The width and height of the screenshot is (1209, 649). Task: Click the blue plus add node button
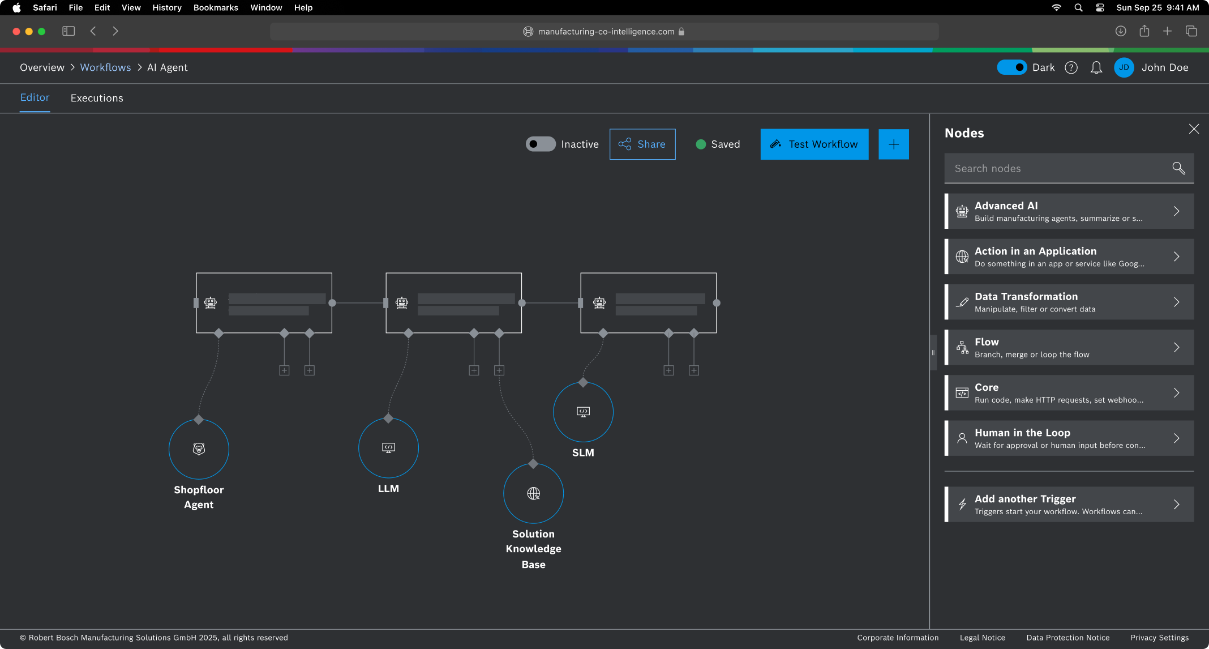[893, 144]
